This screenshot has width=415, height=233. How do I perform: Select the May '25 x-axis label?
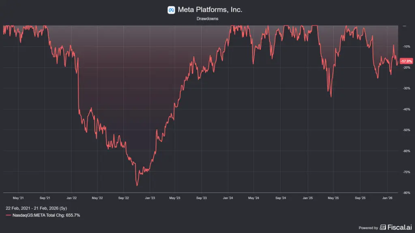[x=333, y=198]
